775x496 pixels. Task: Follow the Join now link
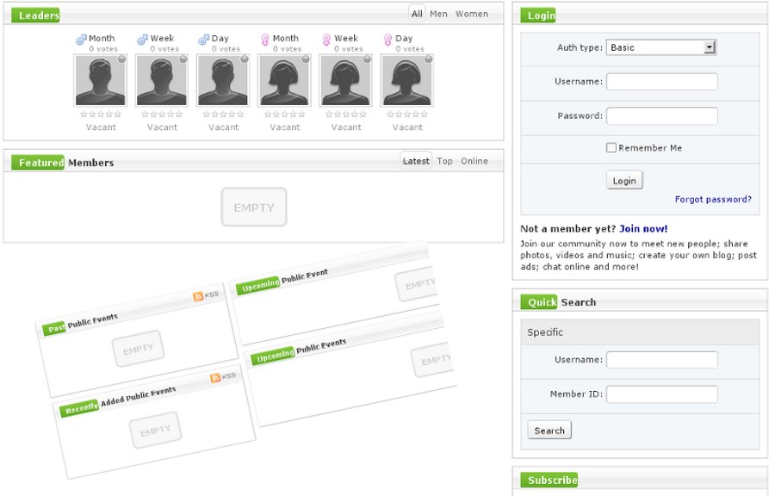(643, 229)
